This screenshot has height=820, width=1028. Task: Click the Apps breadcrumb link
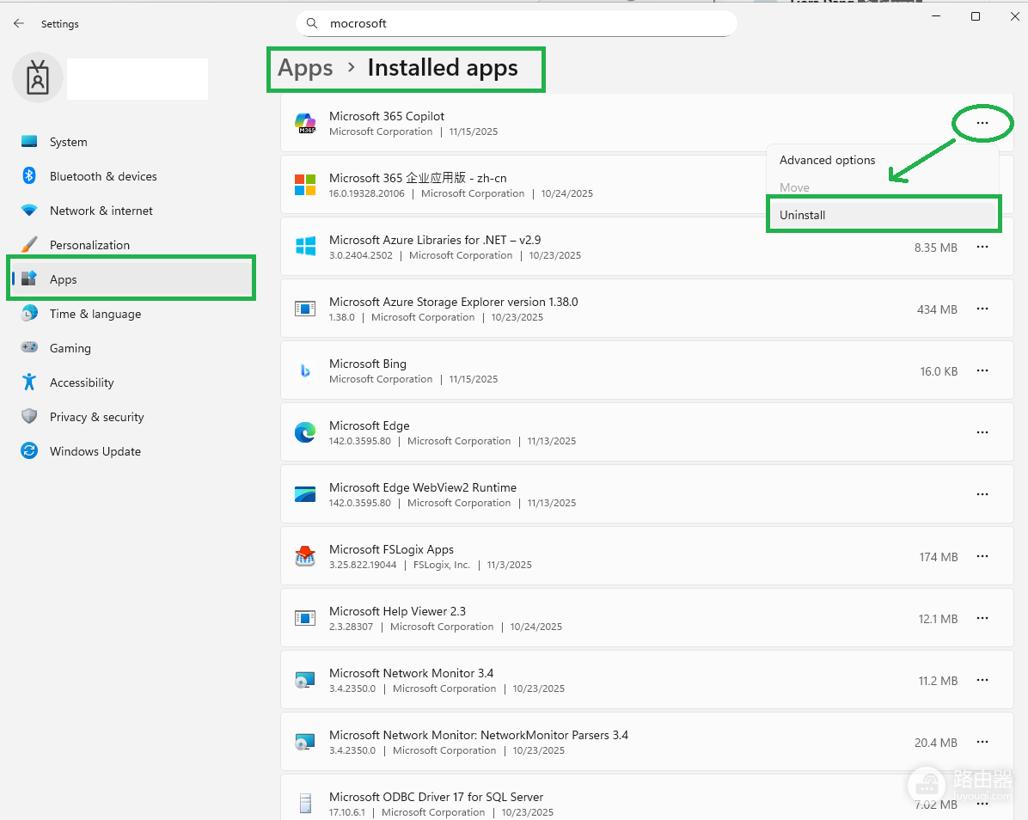305,68
